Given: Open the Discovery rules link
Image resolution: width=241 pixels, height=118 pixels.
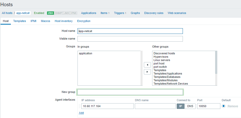Looking at the screenshot, I should click(x=154, y=13).
